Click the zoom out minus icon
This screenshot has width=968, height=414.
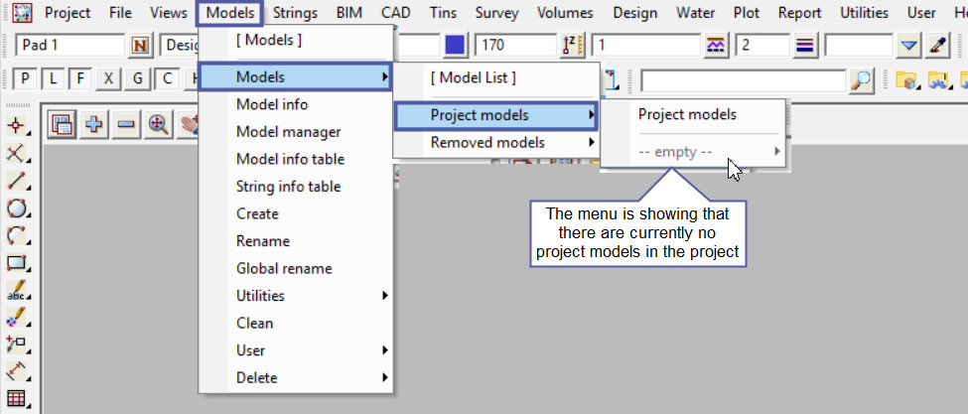coord(126,124)
